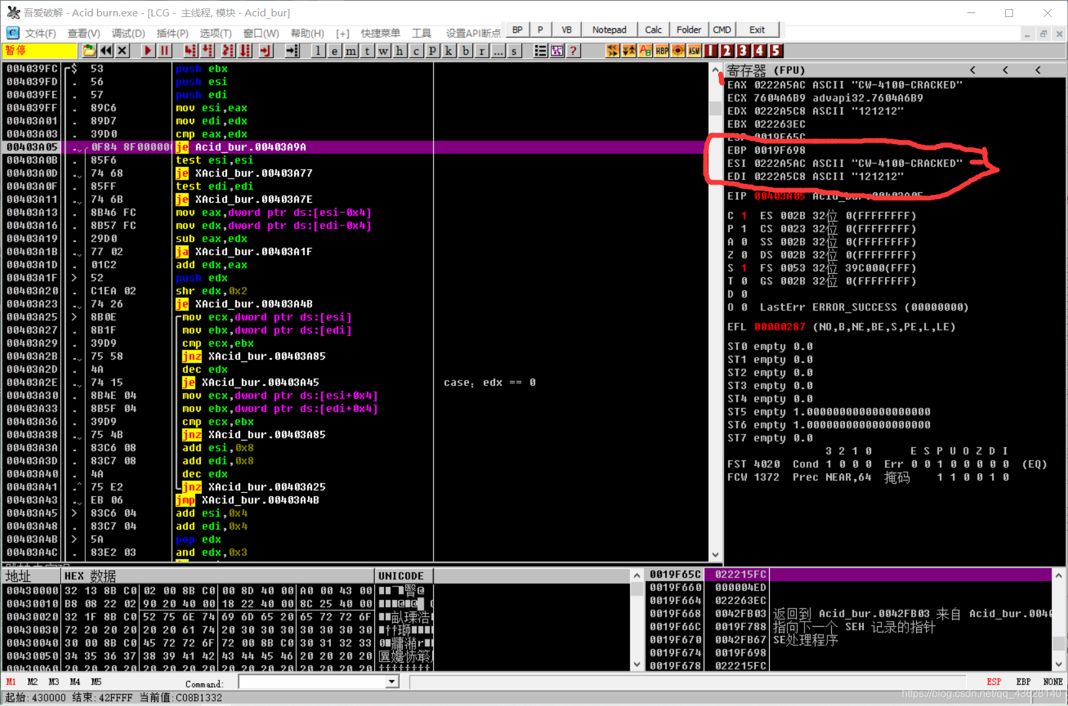Open Appearance options grid icon
Screen dimensions: 1068x706
point(557,50)
